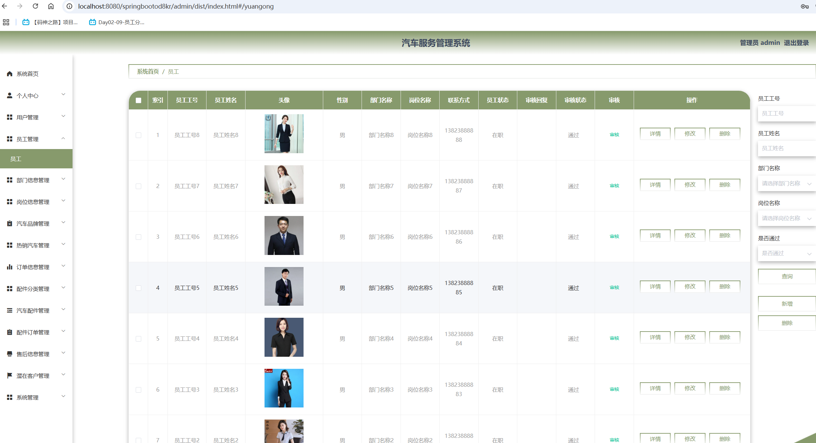Image resolution: width=816 pixels, height=443 pixels.
Task: Click the house icon beside 系统首页
Action: [x=10, y=73]
